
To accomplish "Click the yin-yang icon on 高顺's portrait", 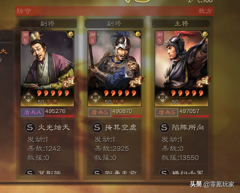I will (x=205, y=34).
